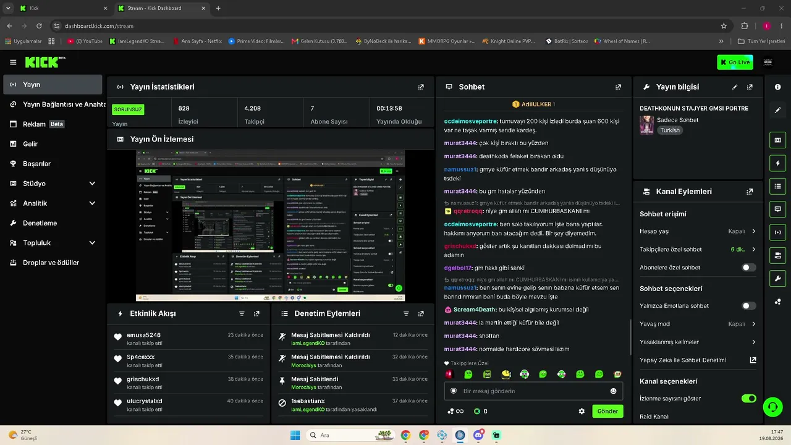Show more bookmarks with the chevron

[721, 41]
